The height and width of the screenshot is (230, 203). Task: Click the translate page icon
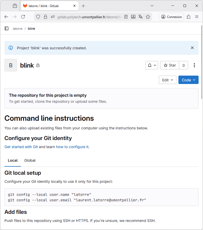point(141,17)
